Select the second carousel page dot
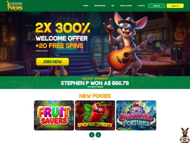This screenshot has width=190, height=143. 96,139
